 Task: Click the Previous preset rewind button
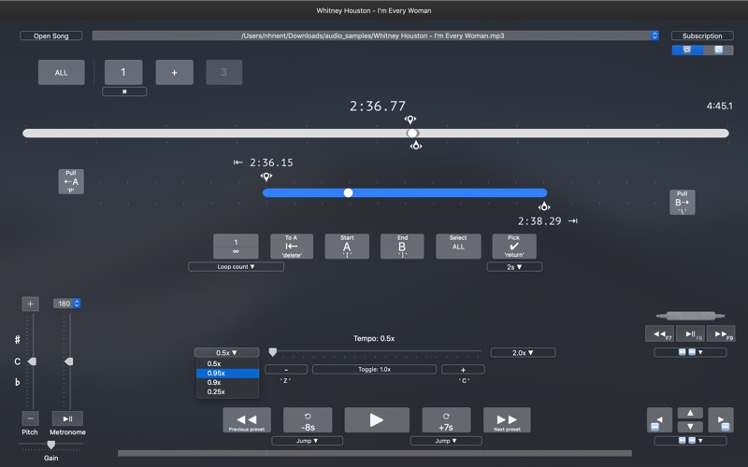(247, 420)
